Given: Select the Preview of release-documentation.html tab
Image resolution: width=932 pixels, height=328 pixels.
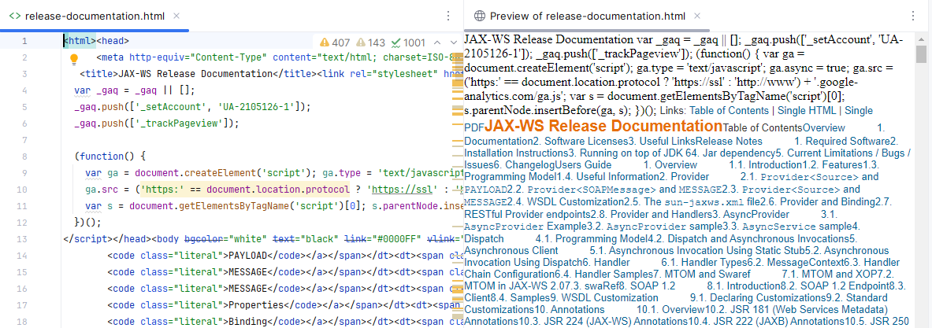Looking at the screenshot, I should point(587,16).
